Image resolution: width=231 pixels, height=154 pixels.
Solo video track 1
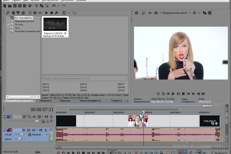[x=51, y=117]
